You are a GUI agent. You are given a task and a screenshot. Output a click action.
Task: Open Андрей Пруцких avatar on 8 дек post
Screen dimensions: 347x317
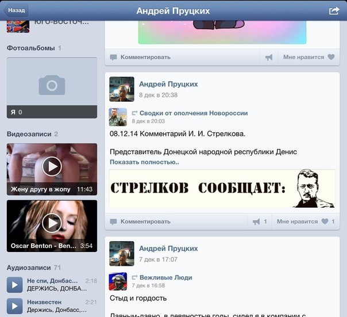122,89
